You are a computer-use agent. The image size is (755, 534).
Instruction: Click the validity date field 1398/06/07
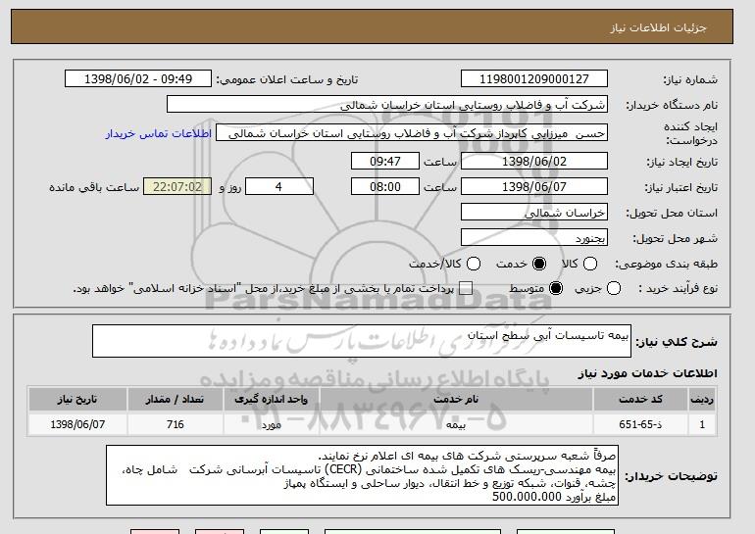pyautogui.click(x=534, y=187)
